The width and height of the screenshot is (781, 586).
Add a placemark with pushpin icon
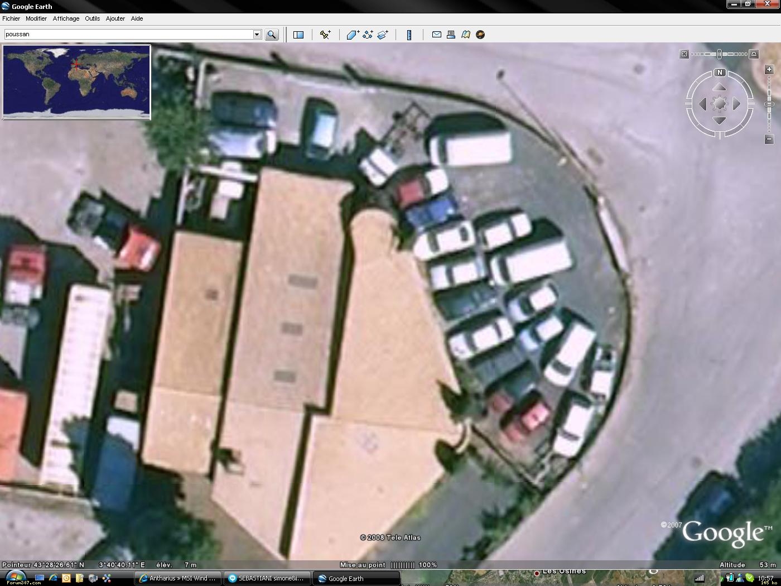click(x=325, y=35)
